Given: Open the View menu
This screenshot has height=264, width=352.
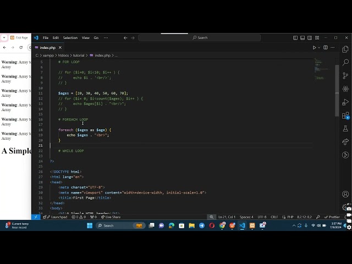Looking at the screenshot, I should (x=86, y=38).
